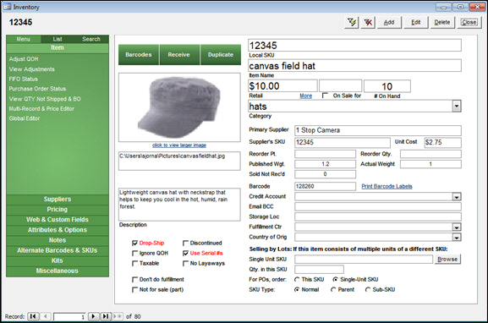Image resolution: width=488 pixels, height=323 pixels.
Task: Open Multi-Record & Price Editor
Action: (41, 108)
